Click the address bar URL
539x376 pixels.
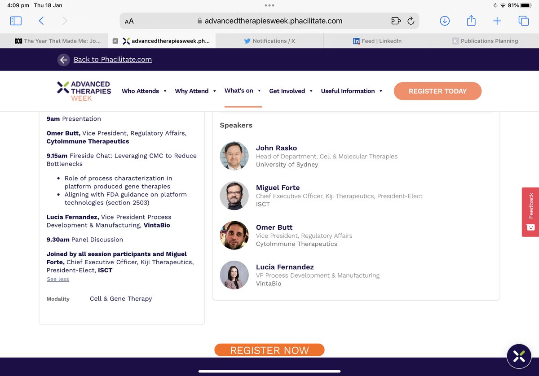pos(274,21)
